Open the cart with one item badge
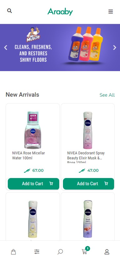 tap(85, 251)
